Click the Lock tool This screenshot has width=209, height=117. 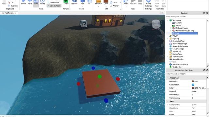(113, 3)
